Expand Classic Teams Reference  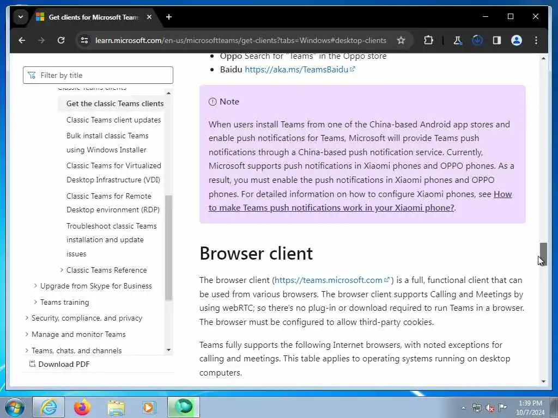coord(62,270)
